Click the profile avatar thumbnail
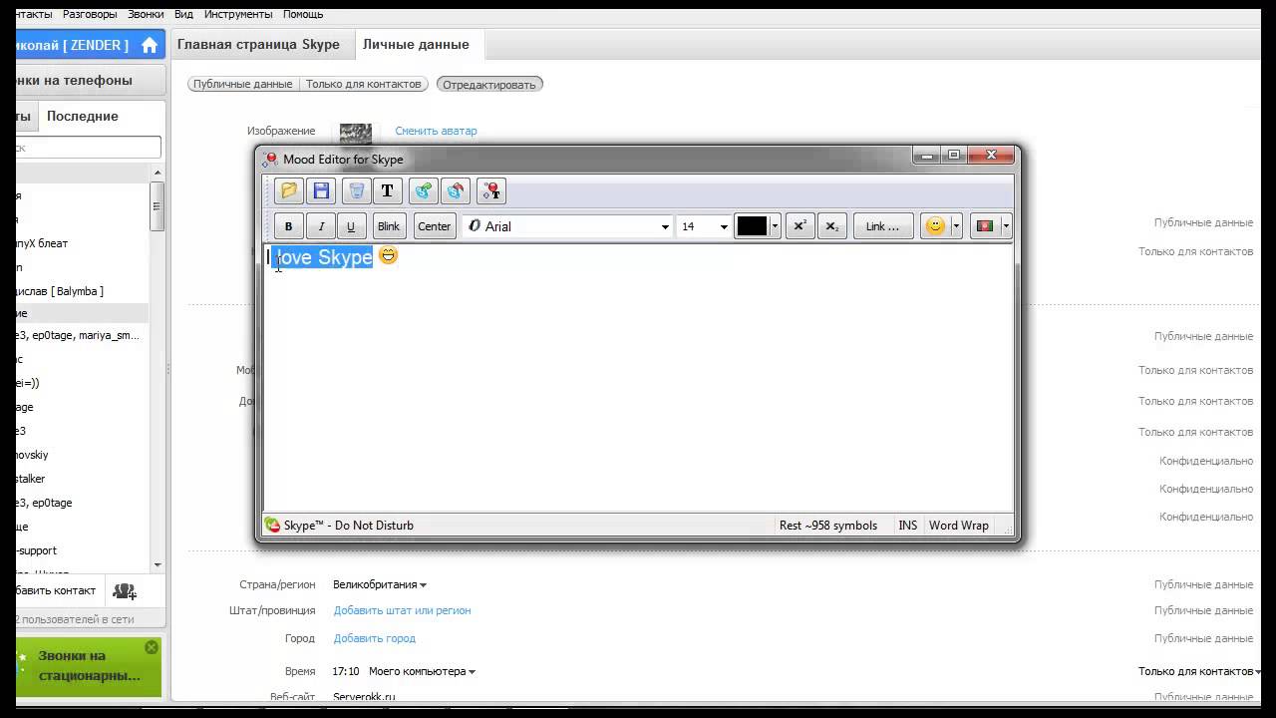Screen dimensions: 1276x718 point(356,133)
